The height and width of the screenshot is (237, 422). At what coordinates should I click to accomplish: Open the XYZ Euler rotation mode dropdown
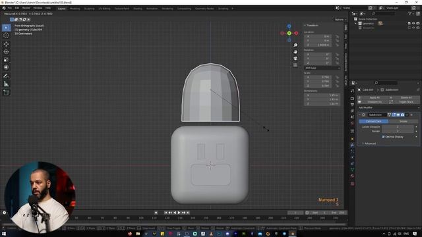tap(322, 68)
